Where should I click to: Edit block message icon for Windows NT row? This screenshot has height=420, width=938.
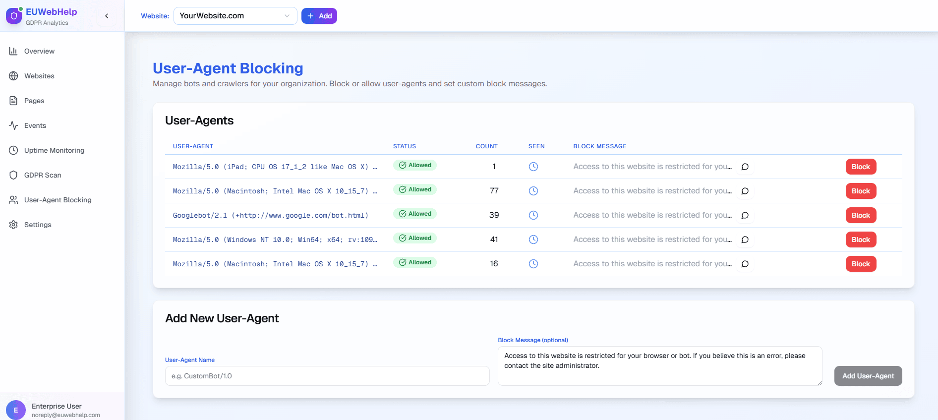(745, 240)
